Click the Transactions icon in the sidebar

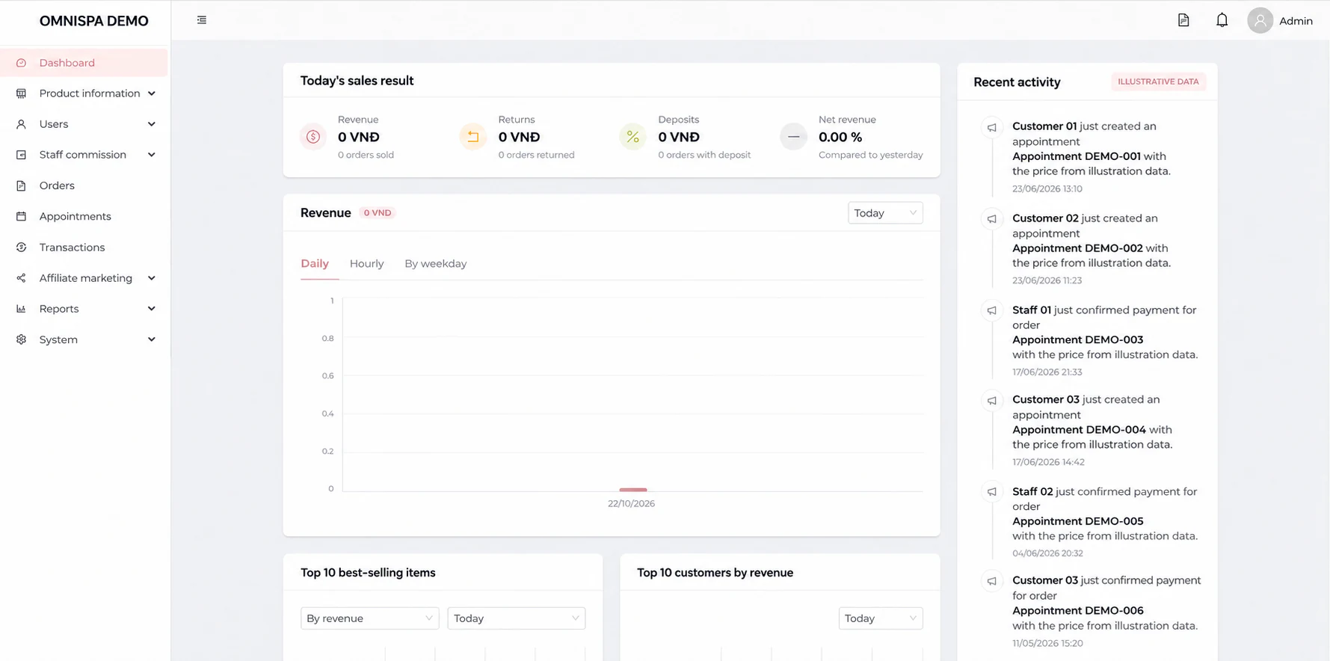[21, 248]
